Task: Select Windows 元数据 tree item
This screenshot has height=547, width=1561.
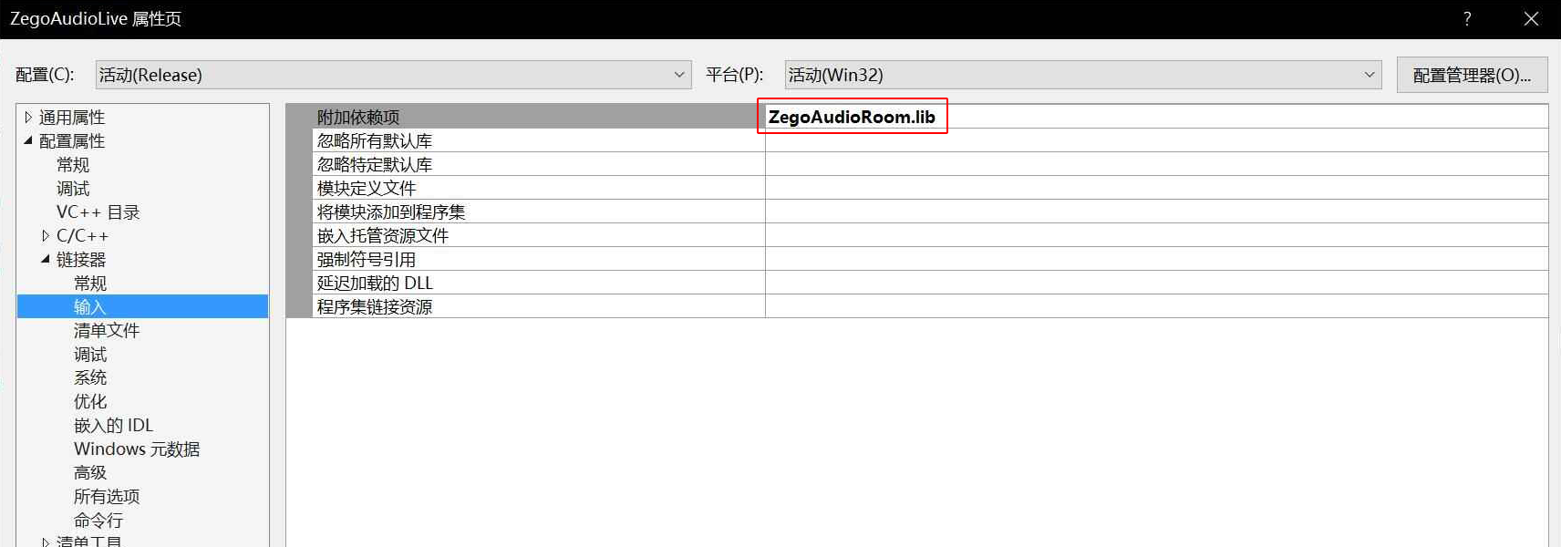Action: (137, 449)
